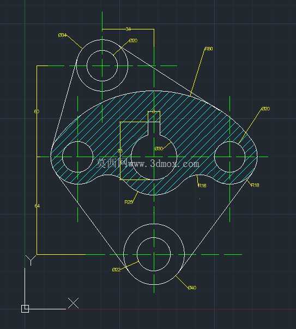This screenshot has width=296, height=329.
Task: Click the Ø40 diameter label
Action: (x=192, y=288)
